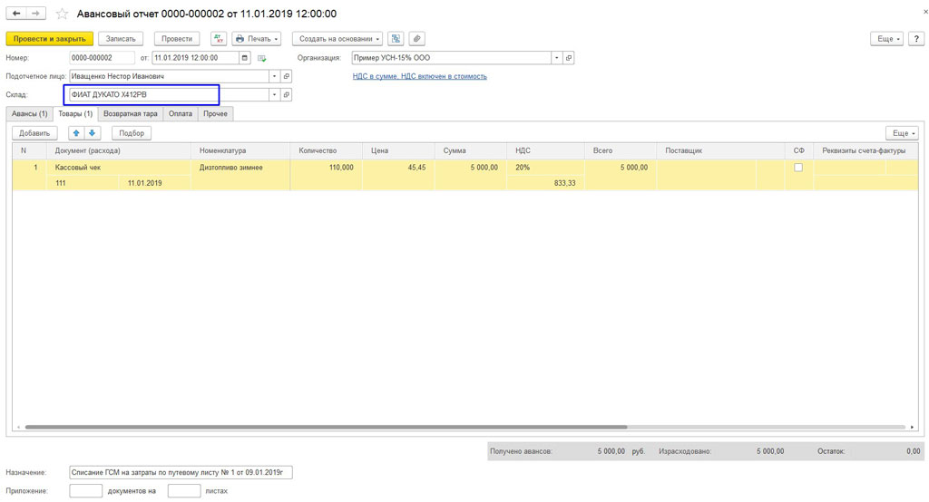Toggle the СФ checkbox in row 1
The width and height of the screenshot is (929, 502).
click(798, 168)
